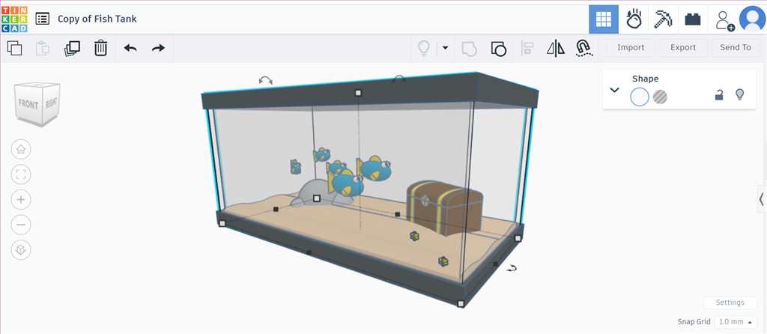
Task: Click the Paste clipboard icon
Action: click(x=43, y=48)
